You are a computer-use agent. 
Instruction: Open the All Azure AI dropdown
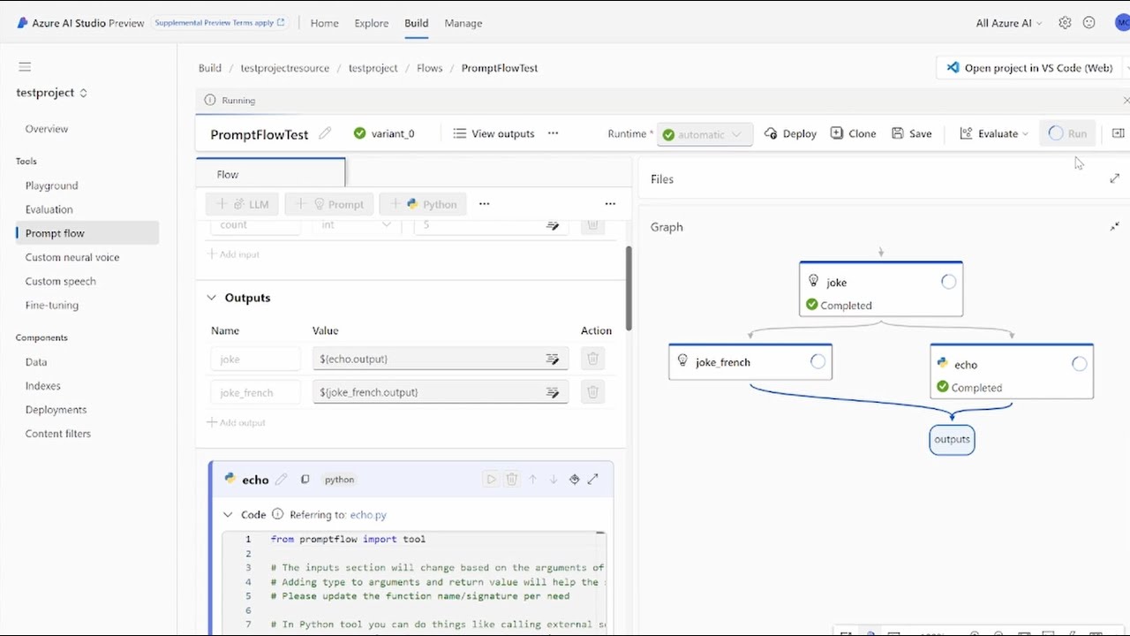pyautogui.click(x=1009, y=23)
